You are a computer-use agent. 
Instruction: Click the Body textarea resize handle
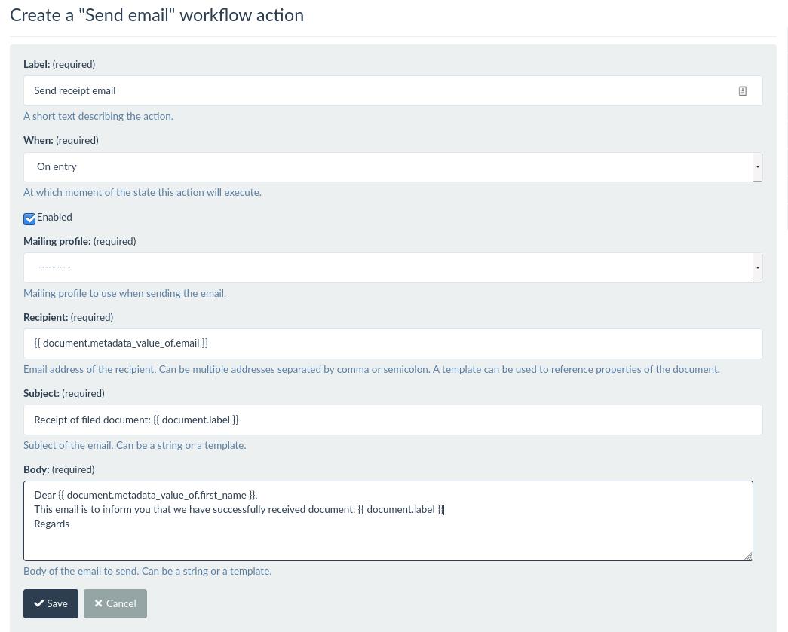click(748, 556)
